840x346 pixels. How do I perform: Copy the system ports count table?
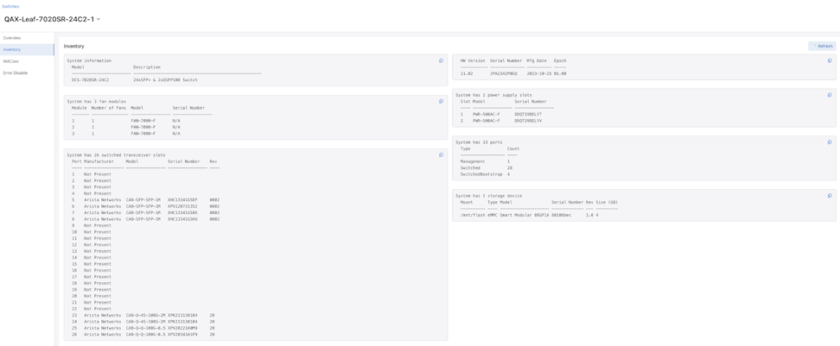click(830, 142)
